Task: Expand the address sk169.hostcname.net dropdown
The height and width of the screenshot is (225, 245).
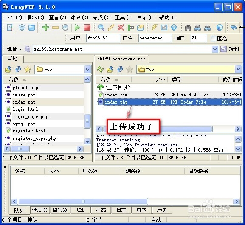Action: (215, 49)
